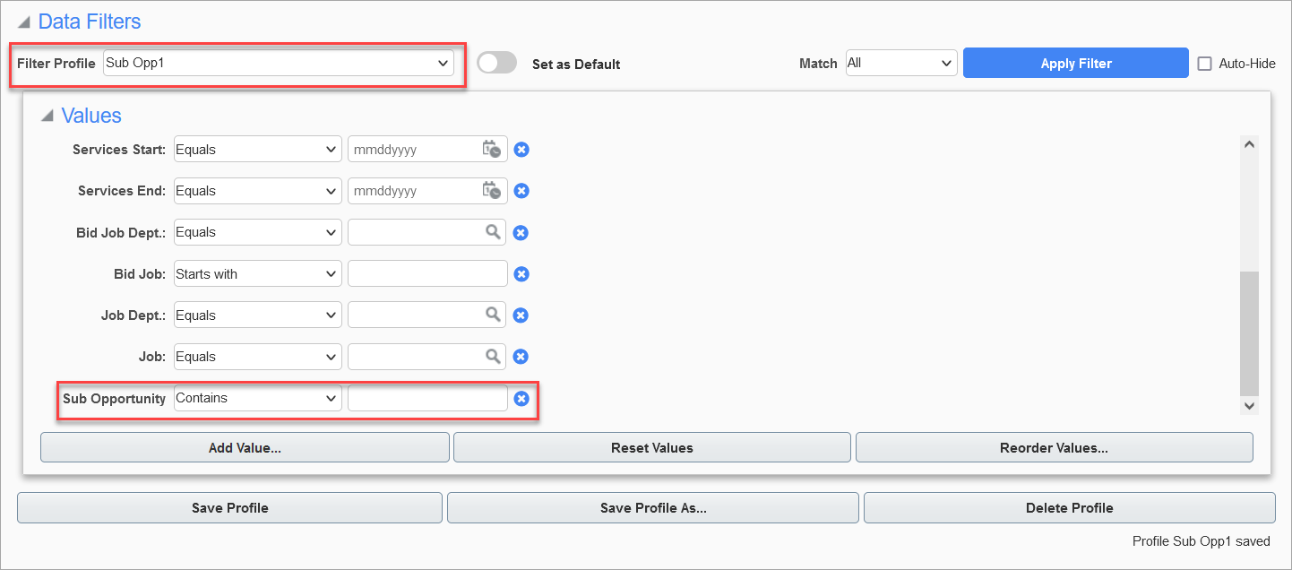Viewport: 1292px width, 570px height.
Task: Click the 'Sub Opportunity' field label
Action: click(x=114, y=398)
